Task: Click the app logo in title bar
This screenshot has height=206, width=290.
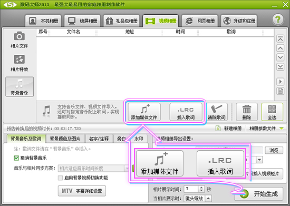Action: (10, 4)
